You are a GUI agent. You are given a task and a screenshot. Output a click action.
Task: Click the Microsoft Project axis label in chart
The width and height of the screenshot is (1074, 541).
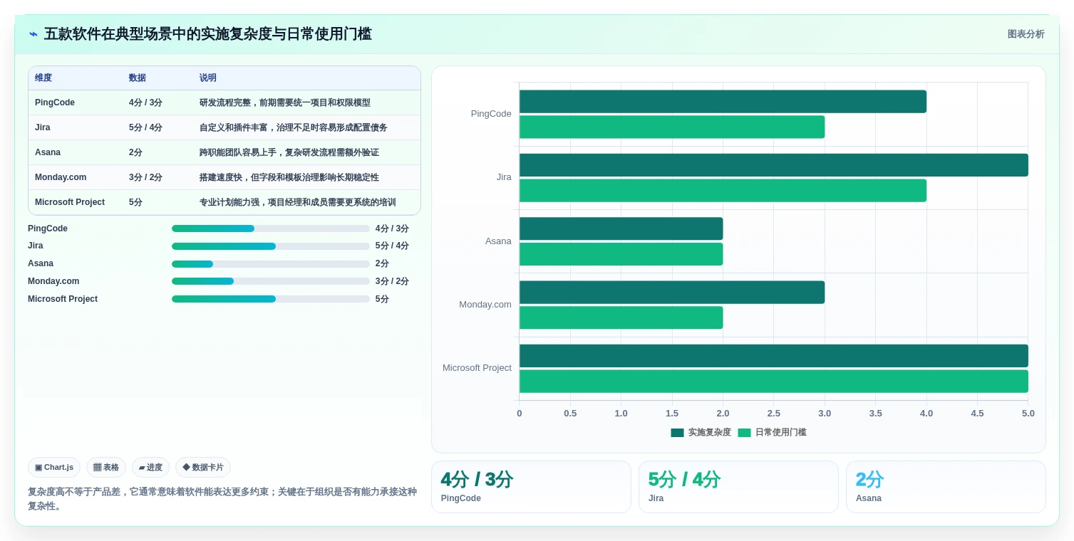tap(477, 368)
